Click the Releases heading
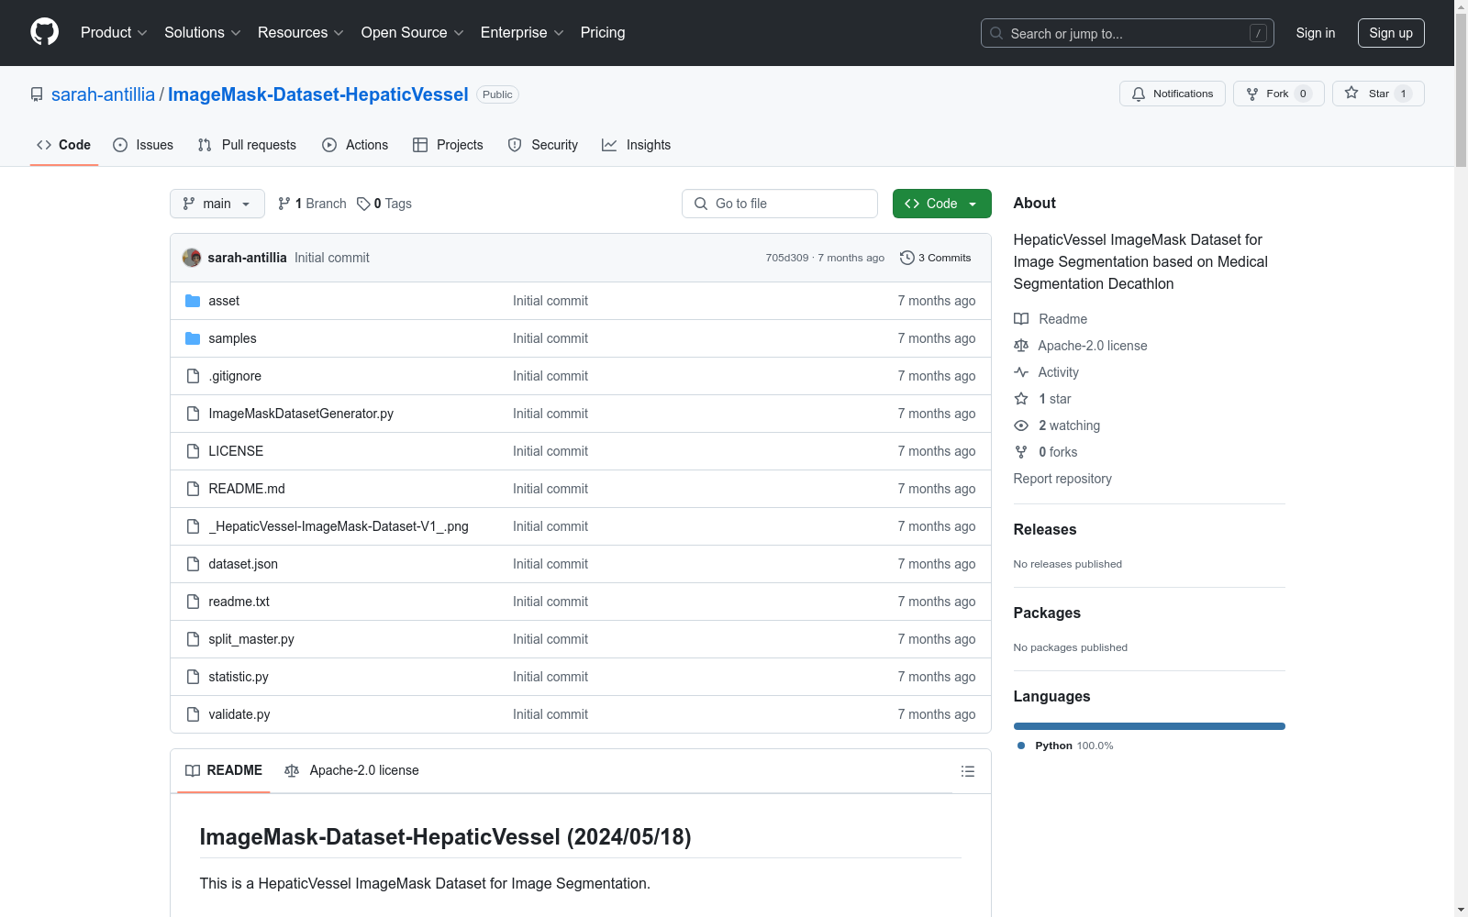This screenshot has width=1468, height=917. click(1045, 529)
